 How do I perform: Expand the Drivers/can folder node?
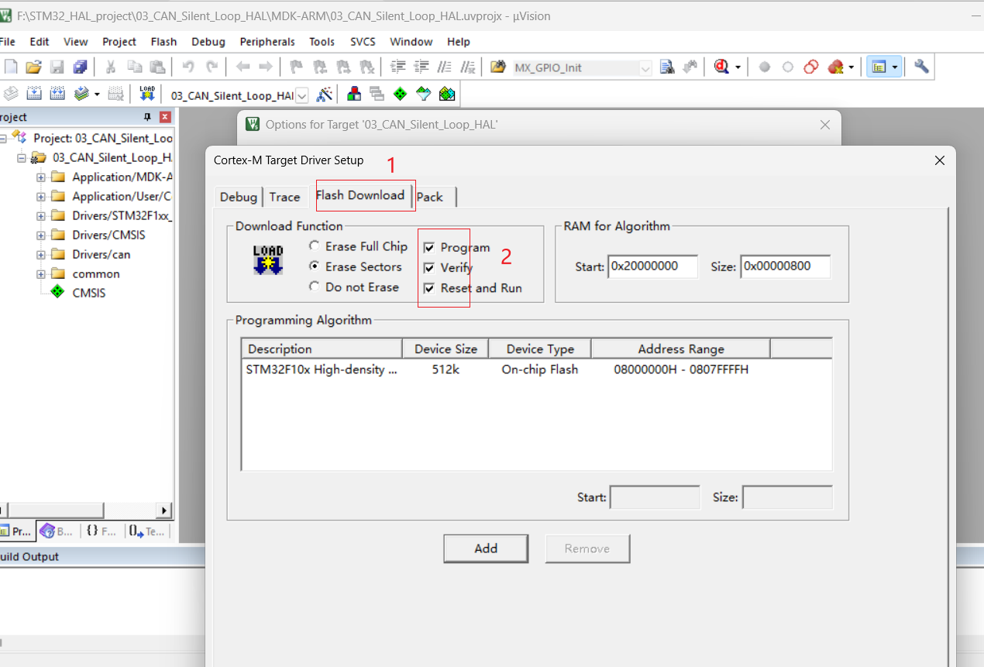[41, 254]
